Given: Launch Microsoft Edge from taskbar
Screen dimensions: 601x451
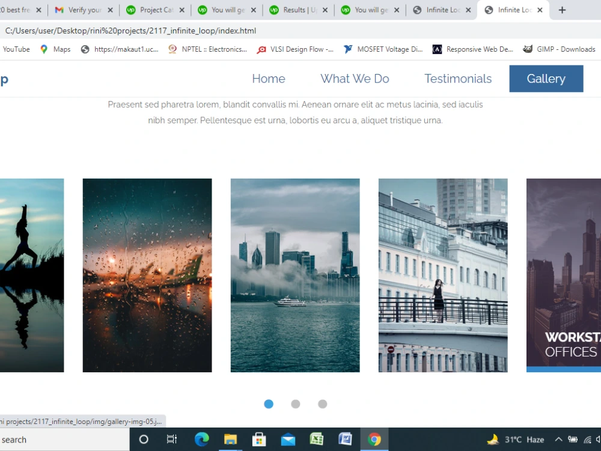Looking at the screenshot, I should pyautogui.click(x=201, y=439).
